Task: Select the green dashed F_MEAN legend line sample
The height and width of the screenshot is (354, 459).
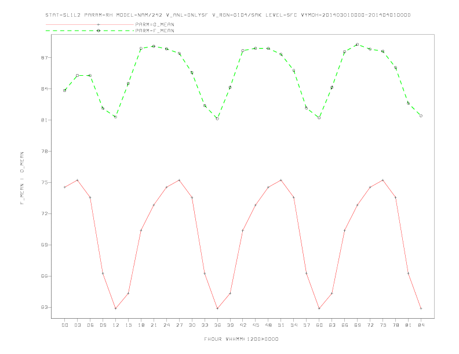Action: click(90, 31)
